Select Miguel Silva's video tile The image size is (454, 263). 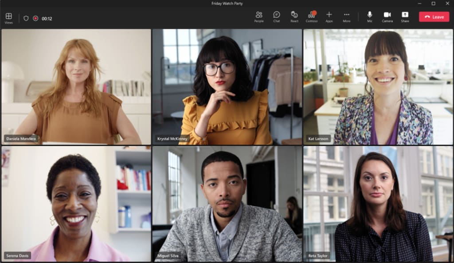click(x=227, y=204)
